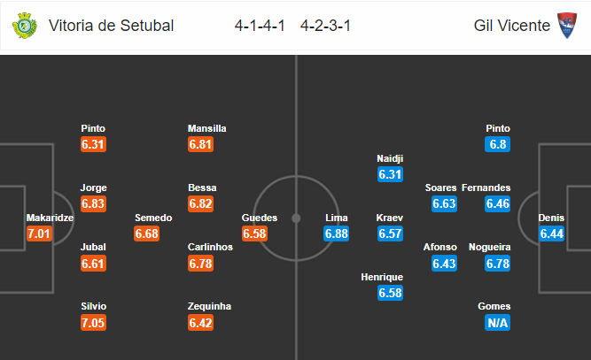Open player name Naidji
Screen dimensions: 591x360
pos(390,158)
